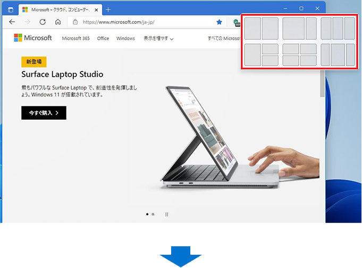The width and height of the screenshot is (362, 268).
Task: Snap to narrow right zone of last layout
Action: 351,55
